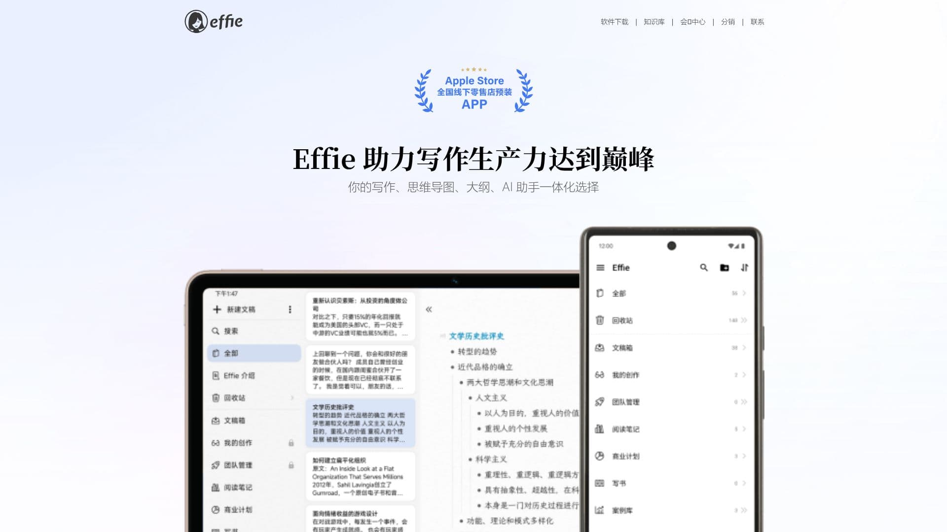
Task: Click outline item 转型的趋势
Action: [477, 351]
